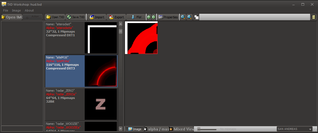Switch to alpha / mask view tab

click(156, 129)
